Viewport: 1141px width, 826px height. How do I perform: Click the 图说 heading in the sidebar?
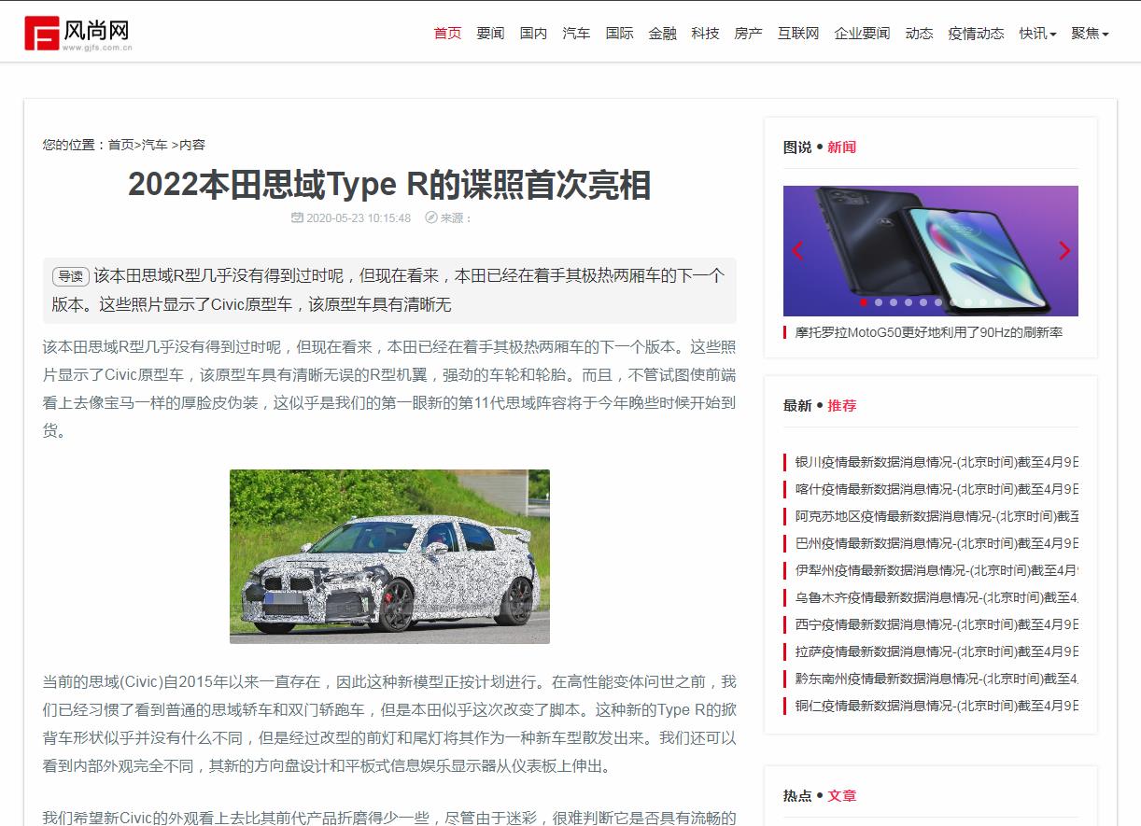pyautogui.click(x=797, y=147)
